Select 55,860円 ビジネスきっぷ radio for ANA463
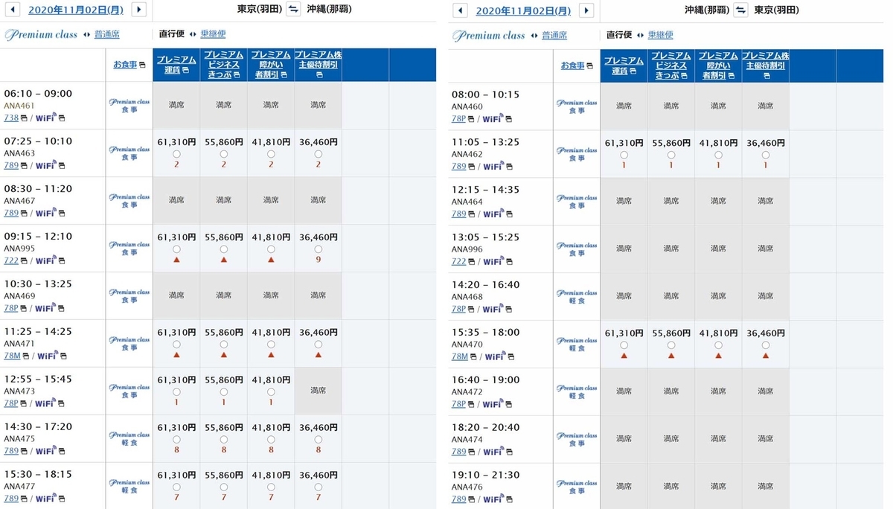 pyautogui.click(x=224, y=154)
